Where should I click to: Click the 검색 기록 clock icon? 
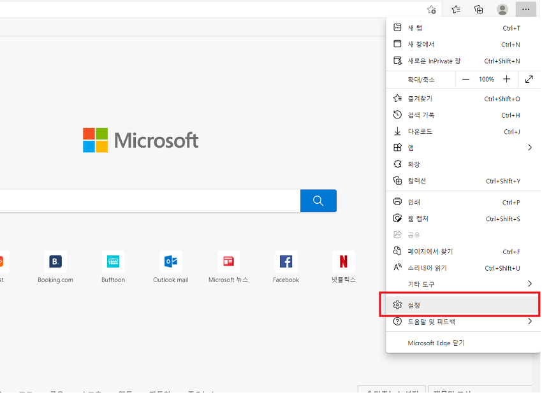point(397,114)
